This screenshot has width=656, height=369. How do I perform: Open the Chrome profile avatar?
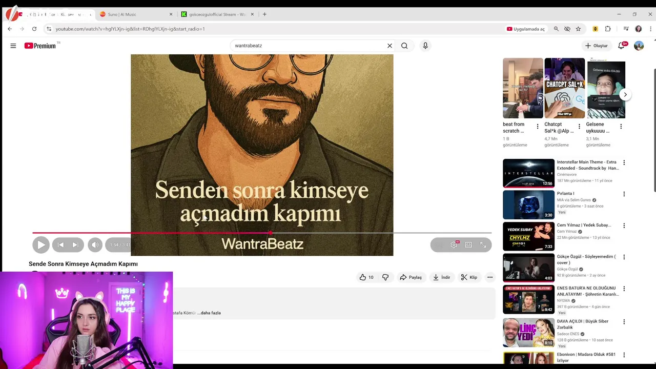click(639, 29)
